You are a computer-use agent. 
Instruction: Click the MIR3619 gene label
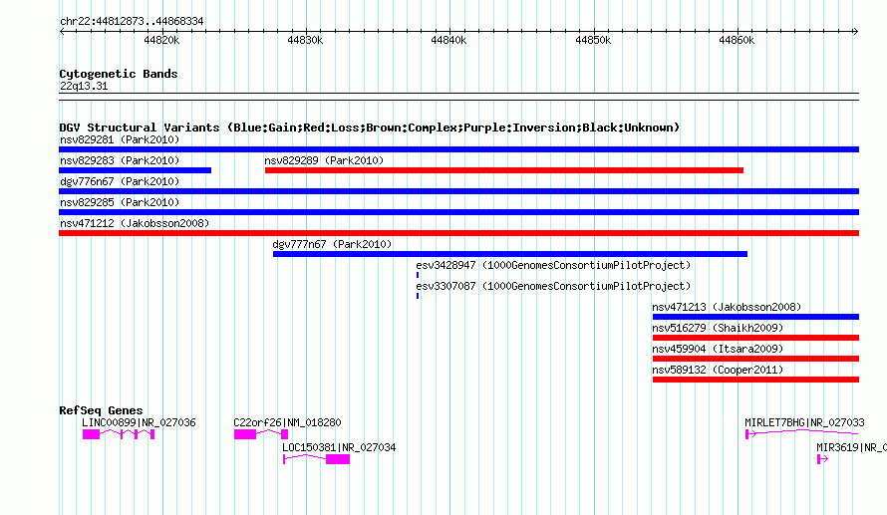(851, 447)
